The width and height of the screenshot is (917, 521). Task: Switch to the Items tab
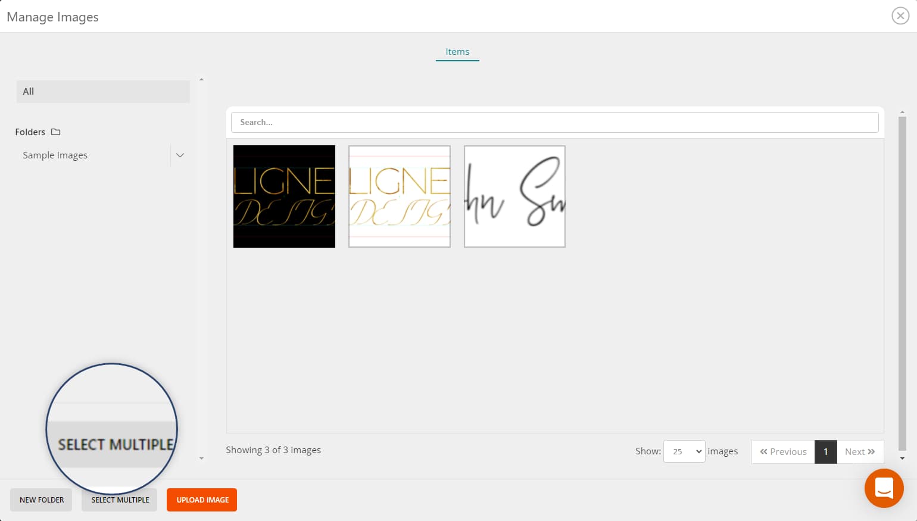click(457, 52)
